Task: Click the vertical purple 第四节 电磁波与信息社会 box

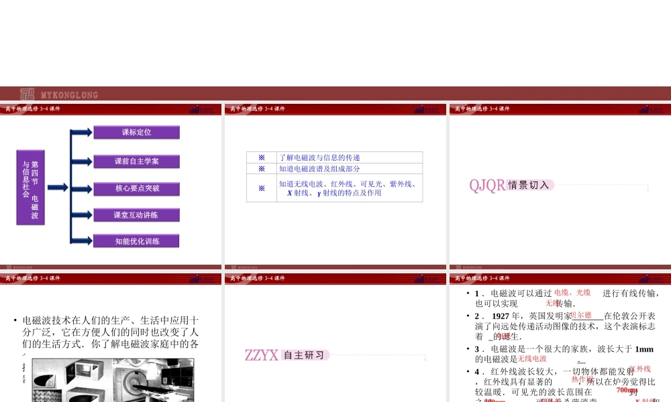Action: (x=30, y=187)
